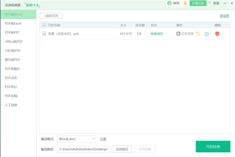
Task: Open PDF合并 merge function
Action: click(18, 78)
